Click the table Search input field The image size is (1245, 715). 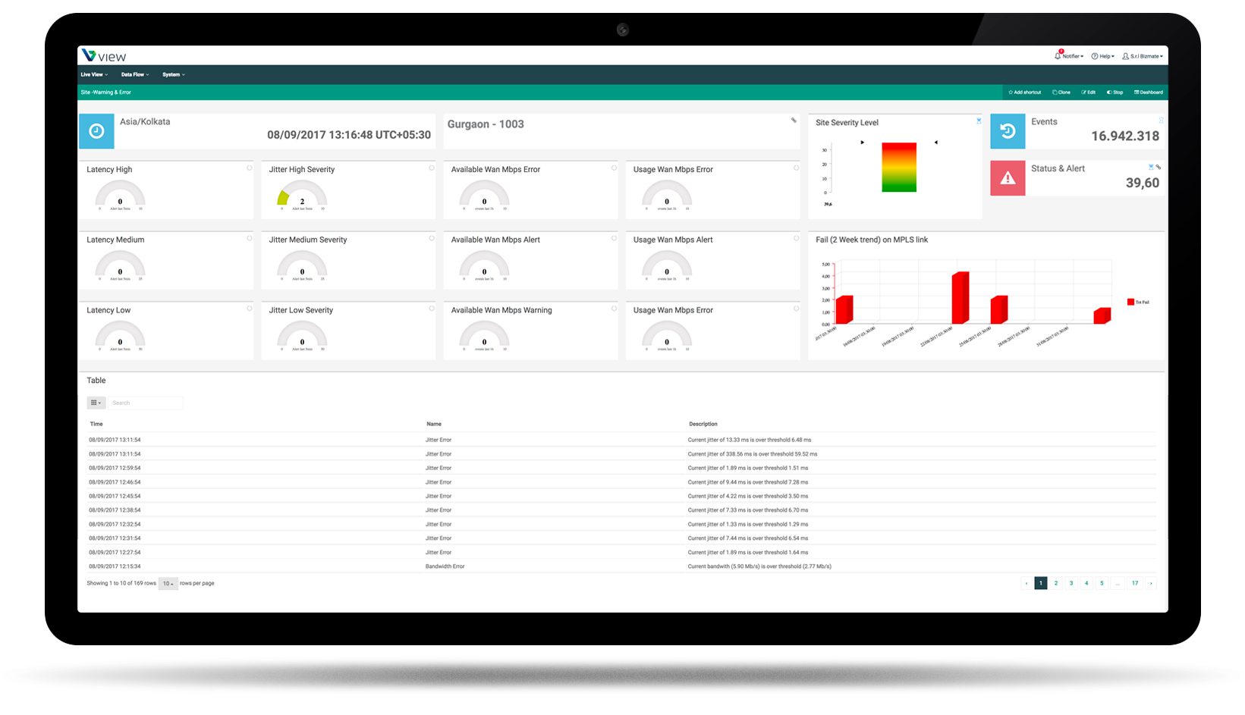coord(145,403)
